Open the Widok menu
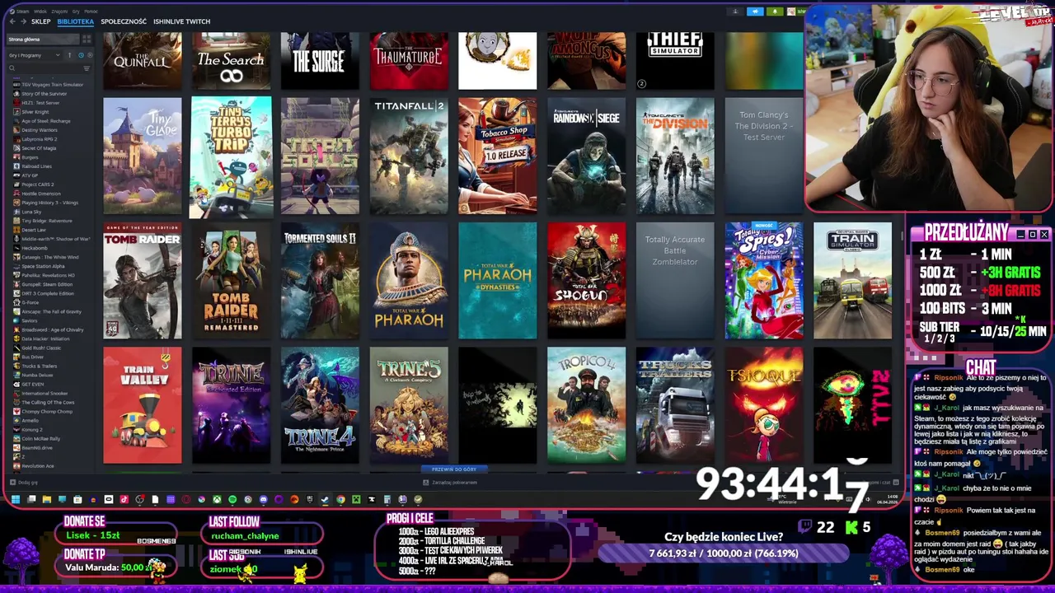 point(40,12)
